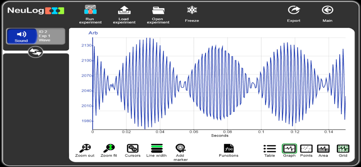Screen dimensions: 361x167
Task: Open the Load experiment option
Action: (x=124, y=10)
